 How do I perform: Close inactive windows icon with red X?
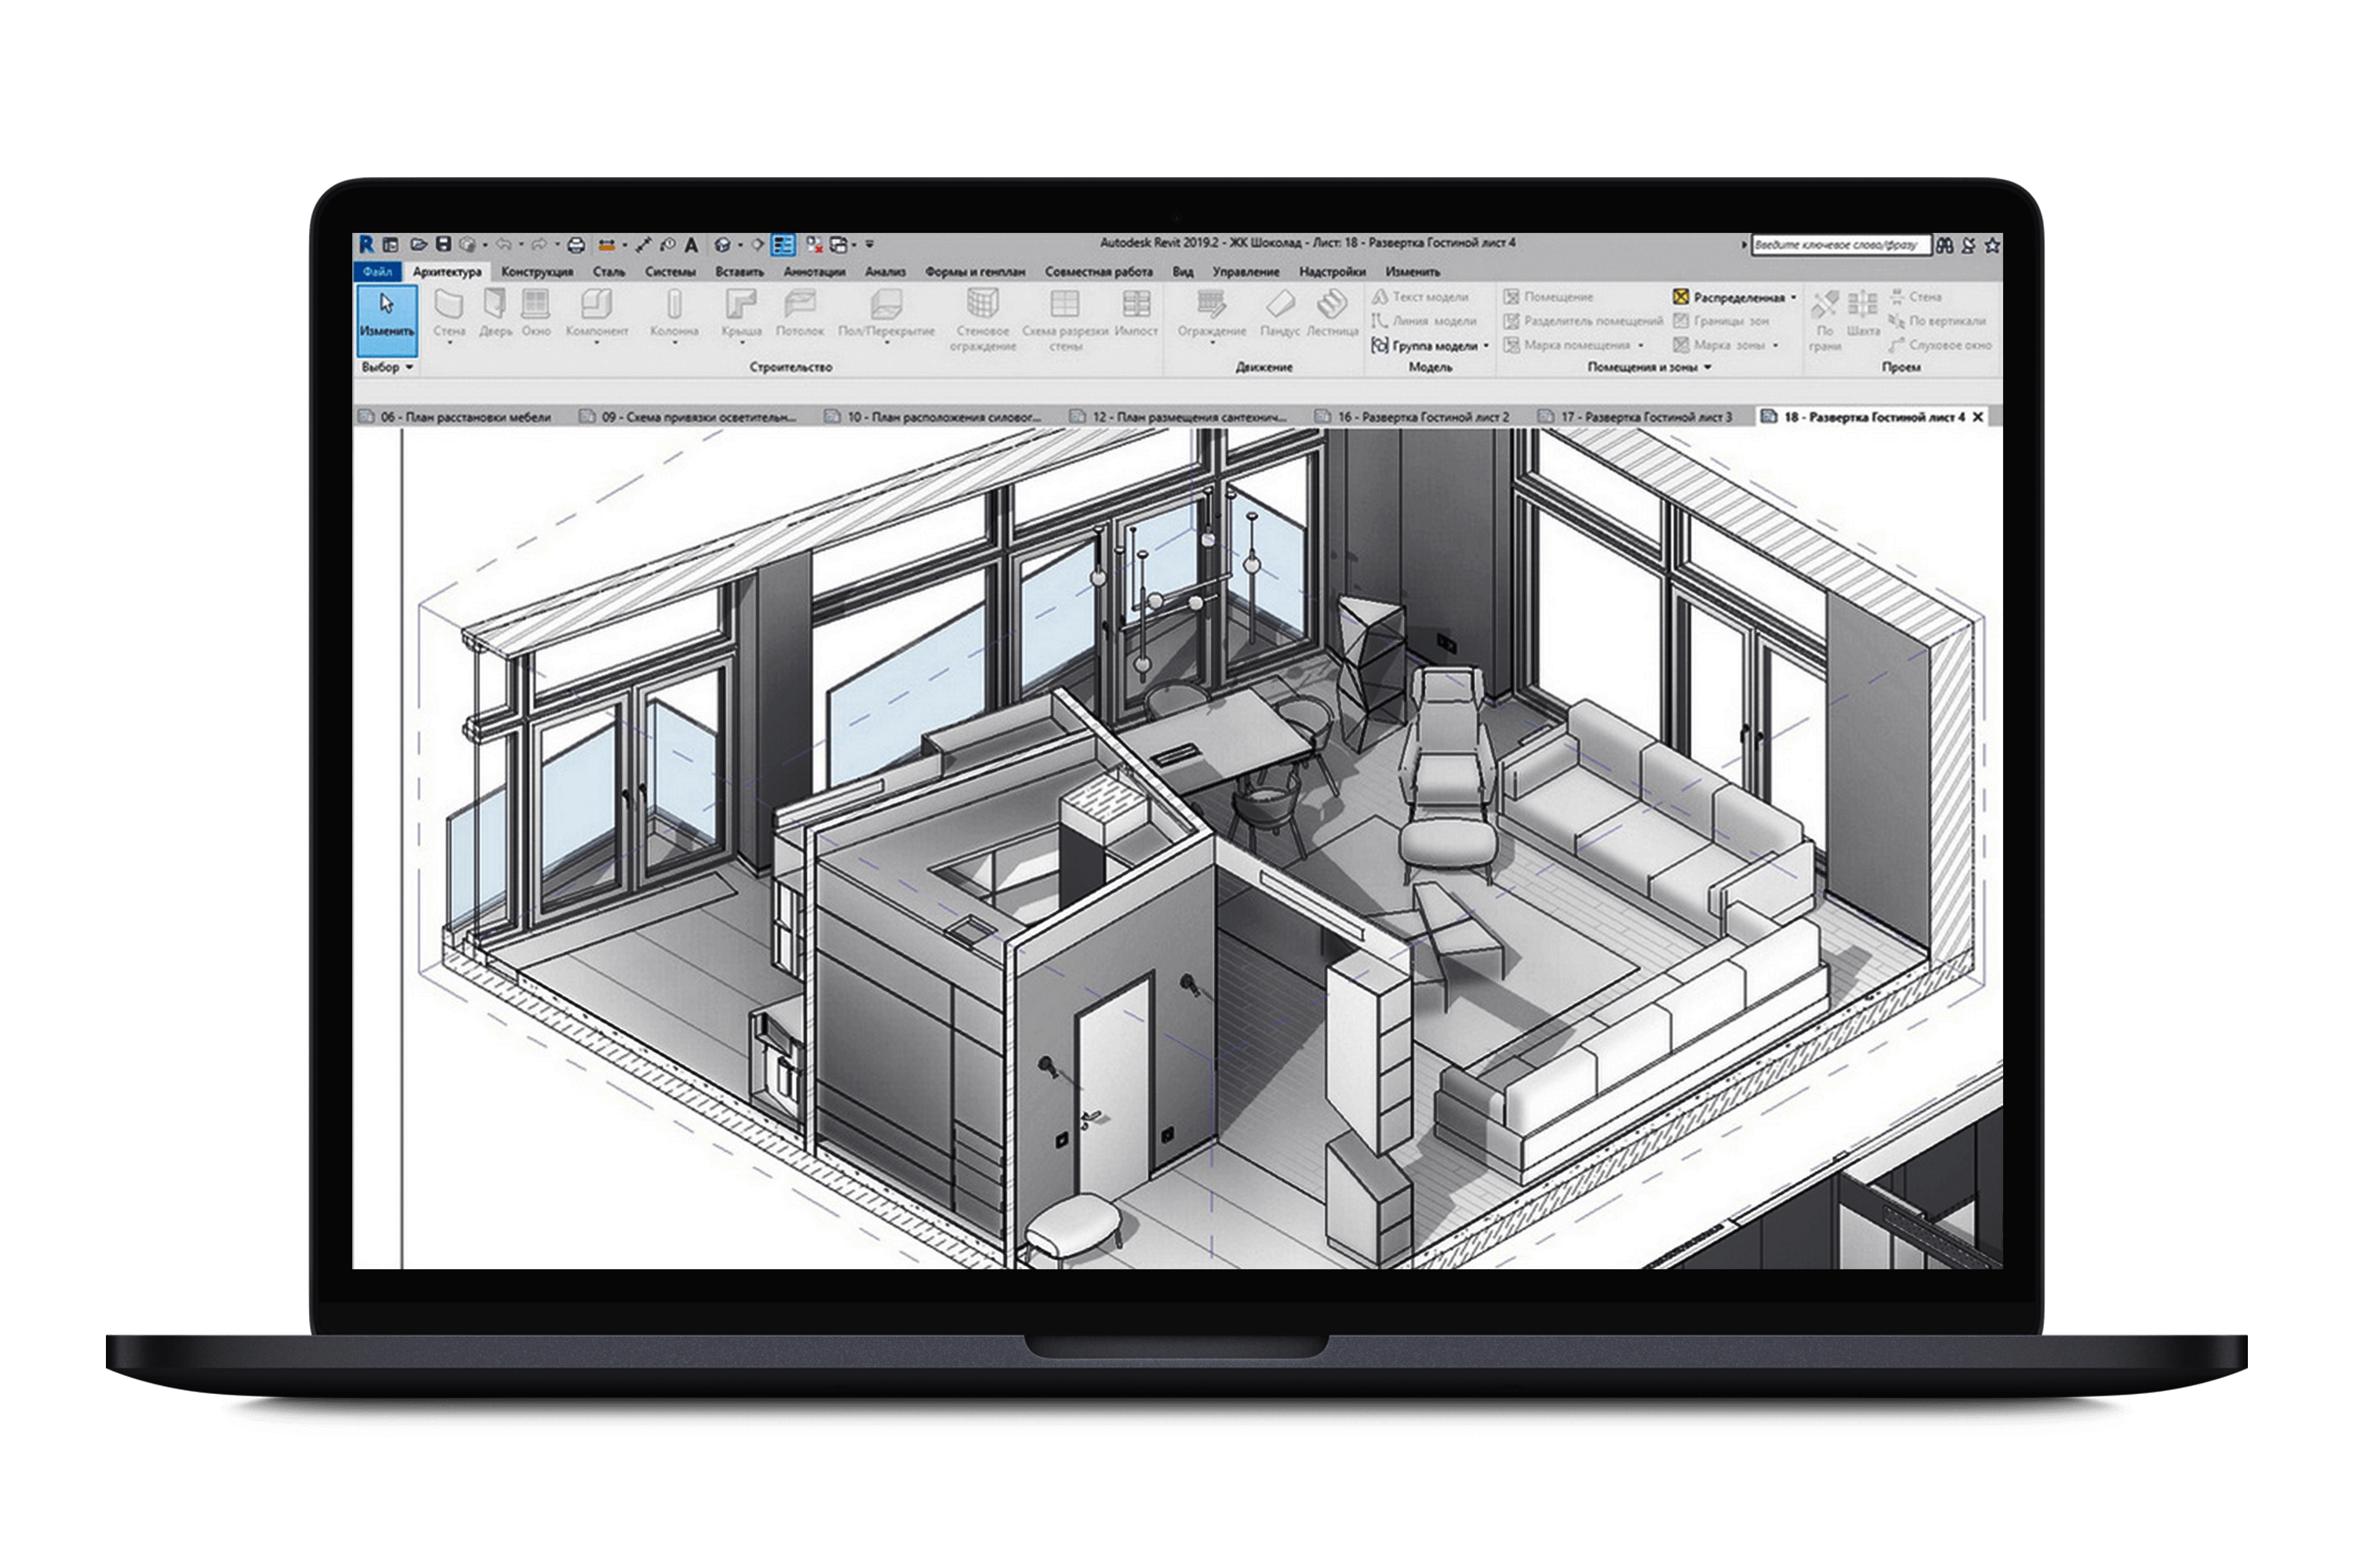point(814,244)
